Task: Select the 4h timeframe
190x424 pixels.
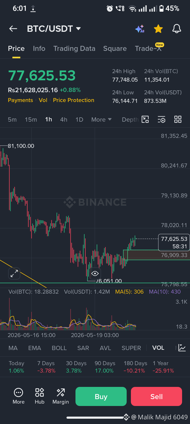Action: pyautogui.click(x=64, y=120)
